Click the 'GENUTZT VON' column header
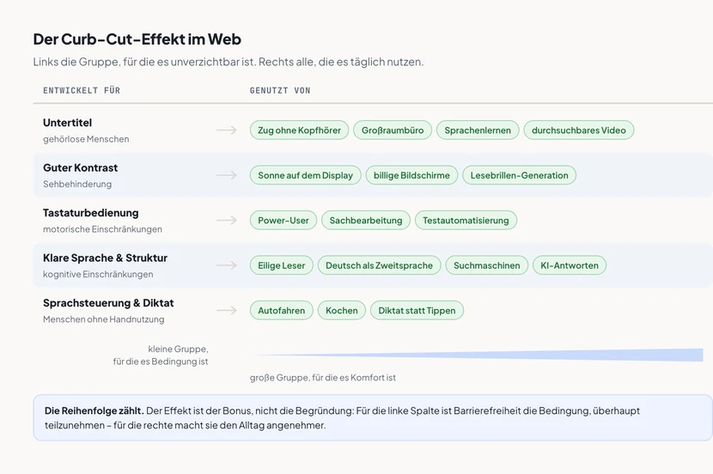The image size is (713, 474). (x=280, y=90)
